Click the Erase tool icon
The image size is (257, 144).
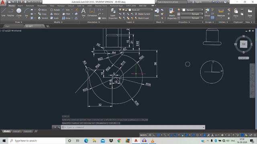(76, 10)
